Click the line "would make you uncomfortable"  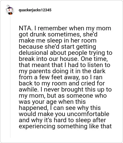tap(64, 114)
